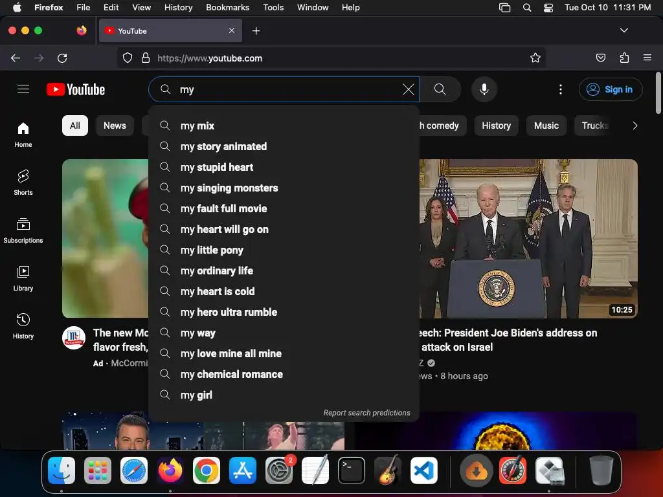Reload the page
663x497 pixels.
click(x=62, y=58)
